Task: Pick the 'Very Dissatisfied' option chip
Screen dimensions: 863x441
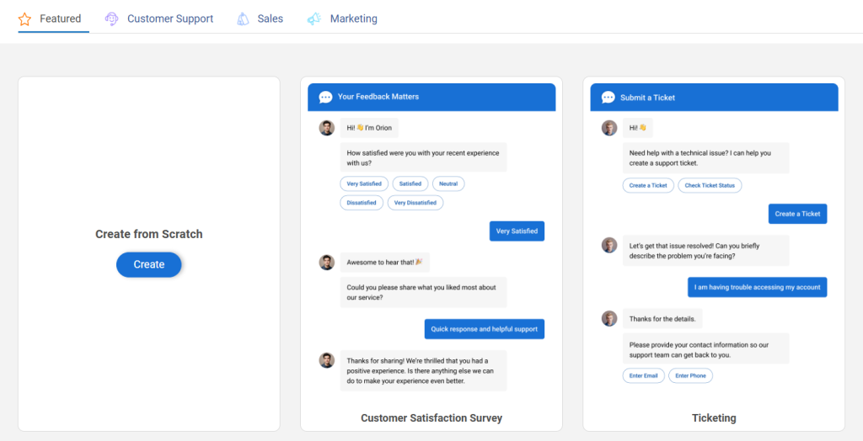Action: (x=415, y=203)
